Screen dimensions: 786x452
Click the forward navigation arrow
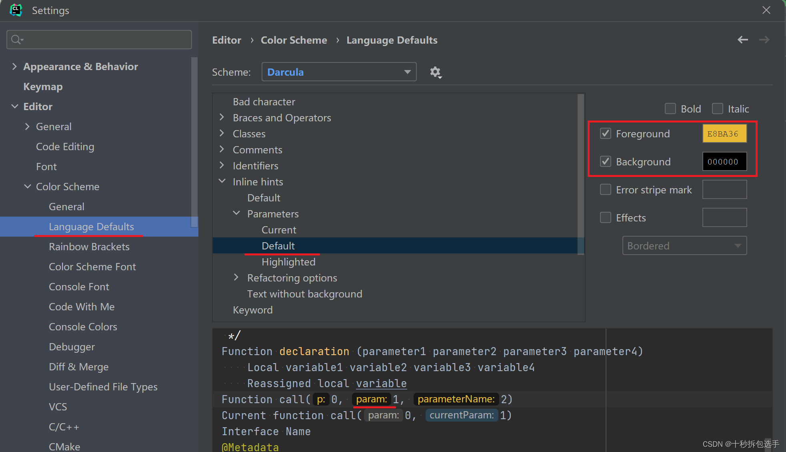click(x=764, y=40)
